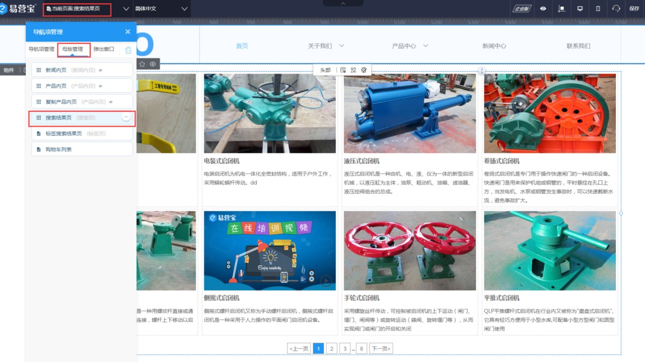Open the 平推式启闭机 product image
The height and width of the screenshot is (362, 645).
(x=550, y=251)
